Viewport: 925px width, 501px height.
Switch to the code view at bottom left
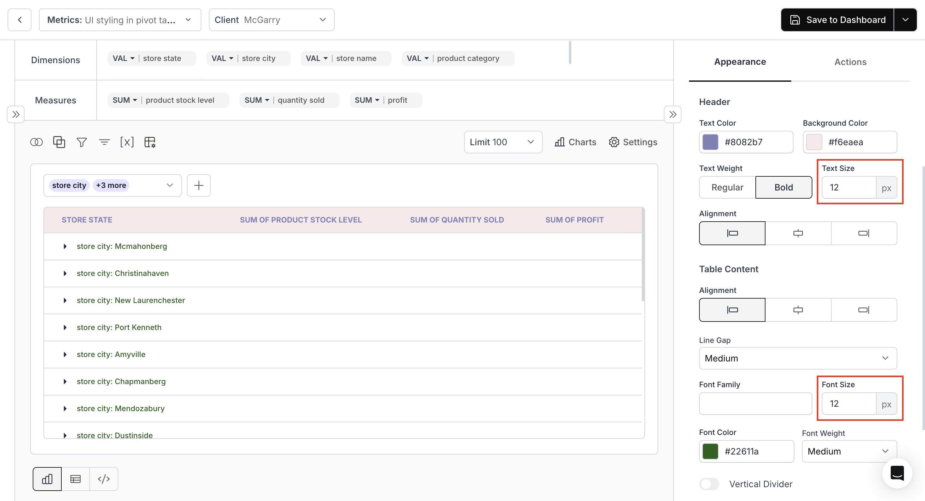[104, 478]
